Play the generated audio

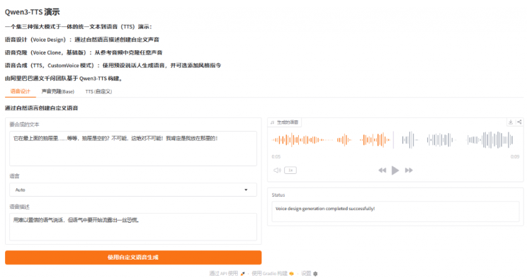tap(395, 170)
